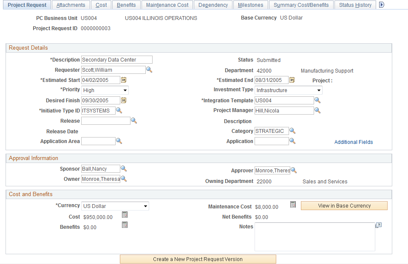Switch to the Dependency tab

click(213, 5)
